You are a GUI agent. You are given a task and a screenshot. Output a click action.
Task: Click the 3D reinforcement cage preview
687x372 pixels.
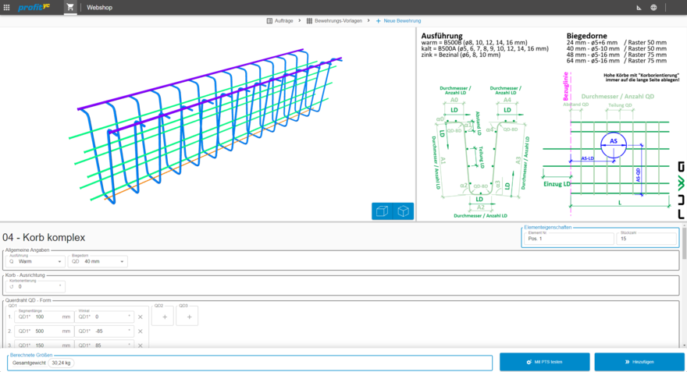(x=206, y=125)
